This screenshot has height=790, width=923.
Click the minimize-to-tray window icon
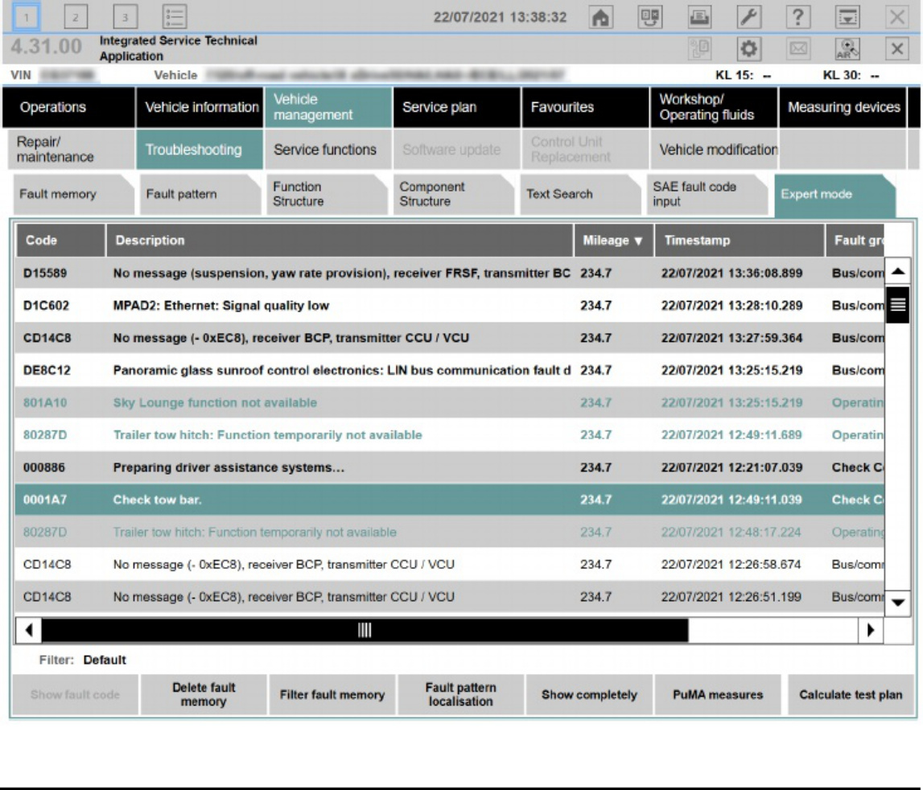pyautogui.click(x=847, y=17)
